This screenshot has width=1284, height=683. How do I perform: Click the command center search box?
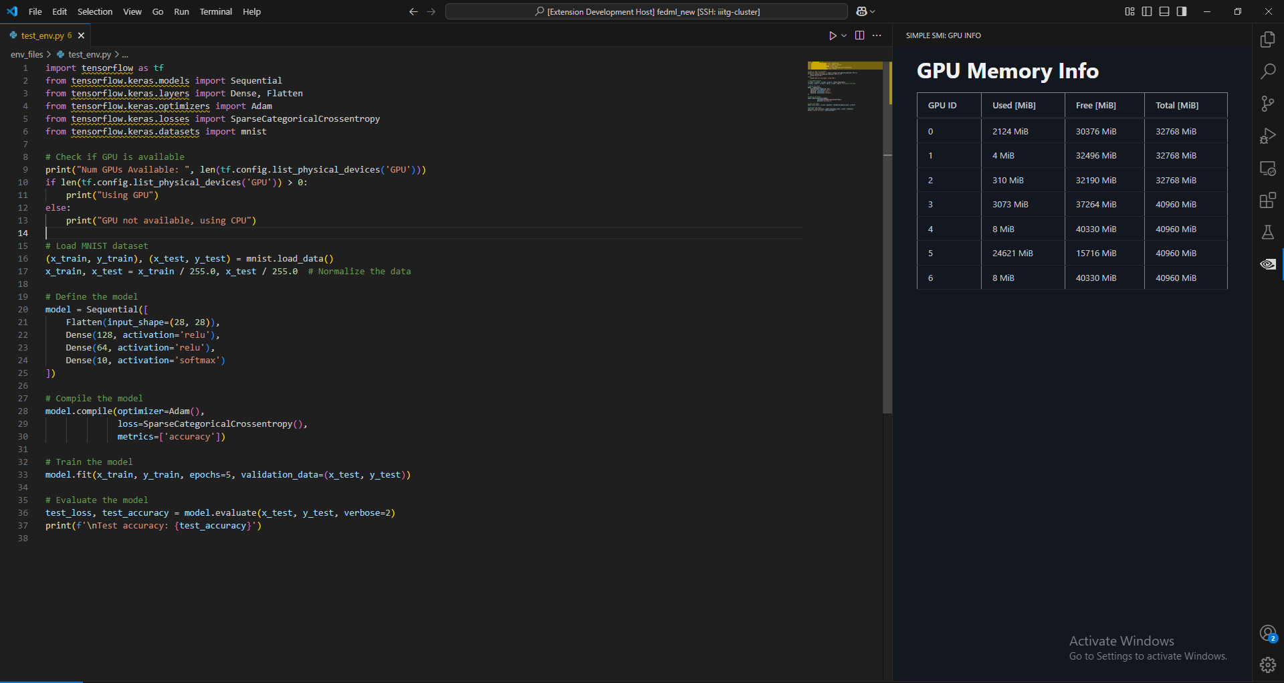pyautogui.click(x=647, y=11)
